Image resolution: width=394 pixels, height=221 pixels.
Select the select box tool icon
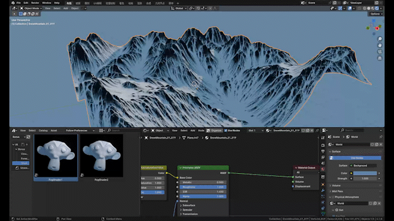[x=14, y=14]
